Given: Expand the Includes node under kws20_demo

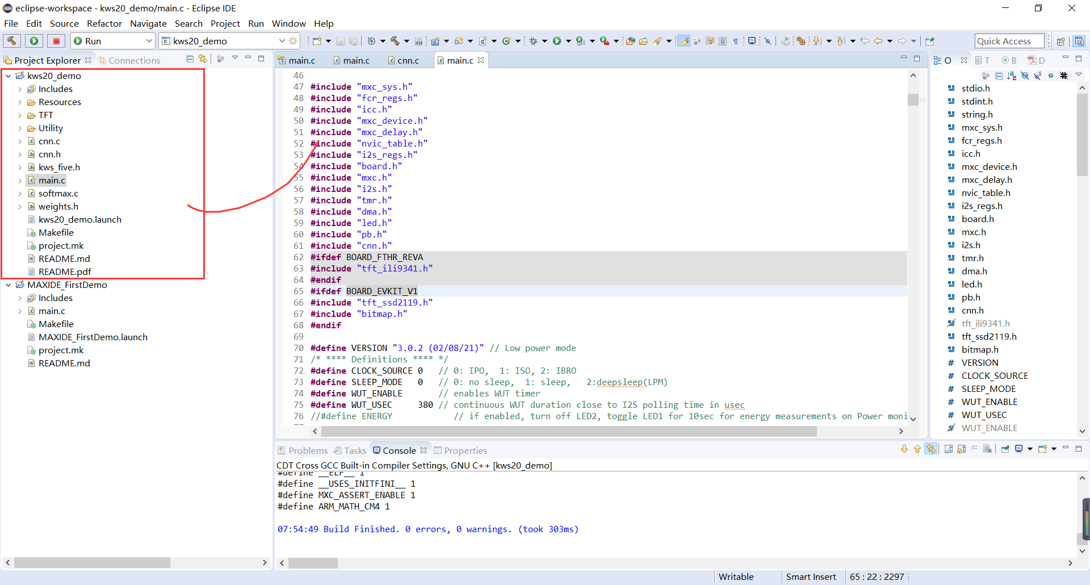Looking at the screenshot, I should pyautogui.click(x=20, y=89).
